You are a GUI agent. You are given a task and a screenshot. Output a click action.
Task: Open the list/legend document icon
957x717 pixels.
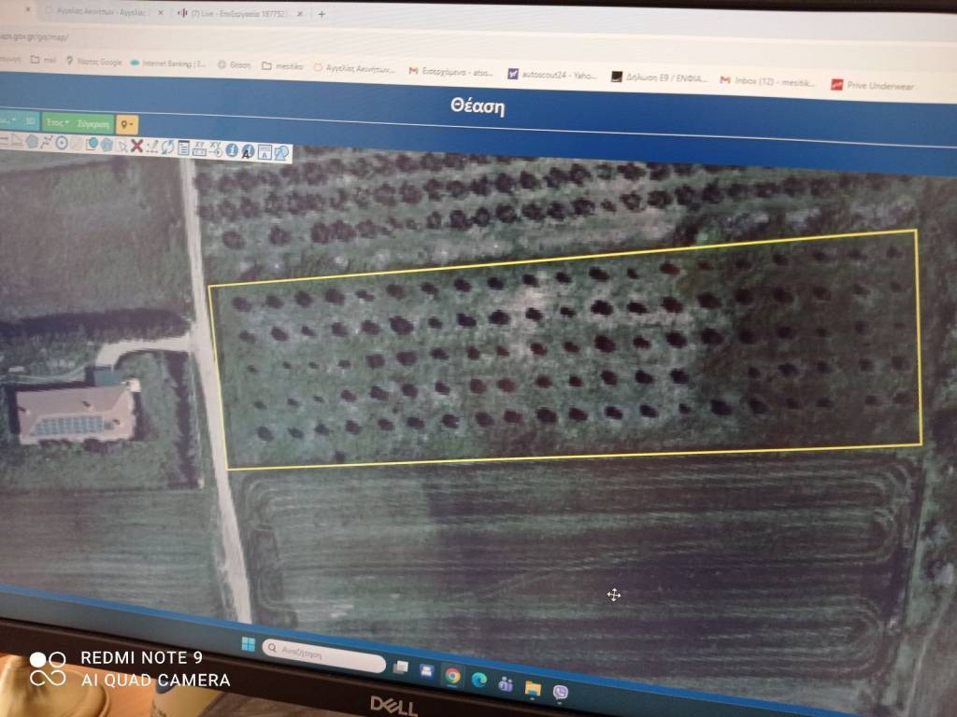(183, 148)
